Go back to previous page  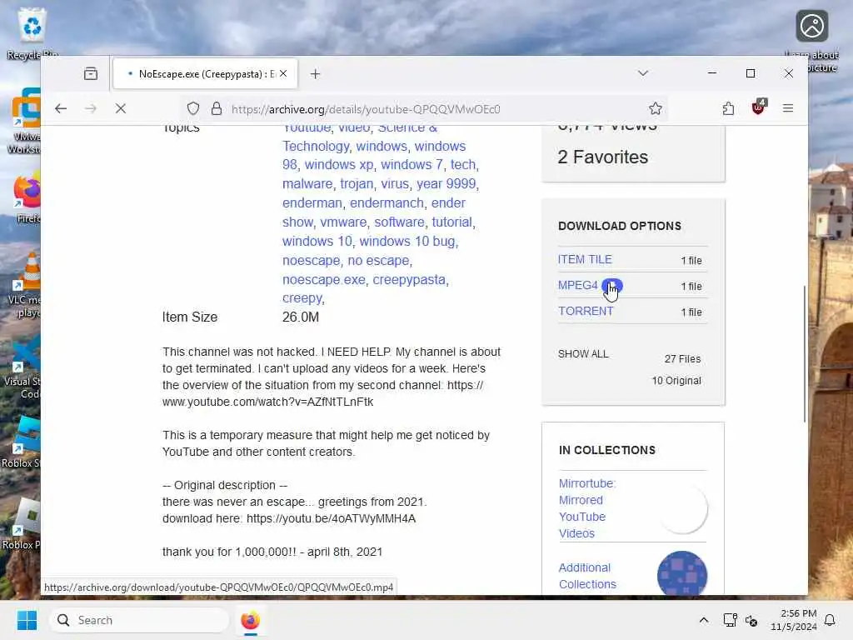(60, 108)
